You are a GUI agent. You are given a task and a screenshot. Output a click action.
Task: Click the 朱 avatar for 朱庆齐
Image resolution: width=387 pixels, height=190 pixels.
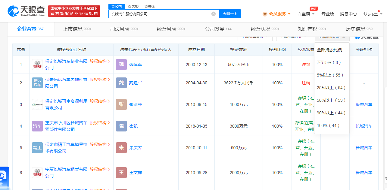(x=121, y=148)
